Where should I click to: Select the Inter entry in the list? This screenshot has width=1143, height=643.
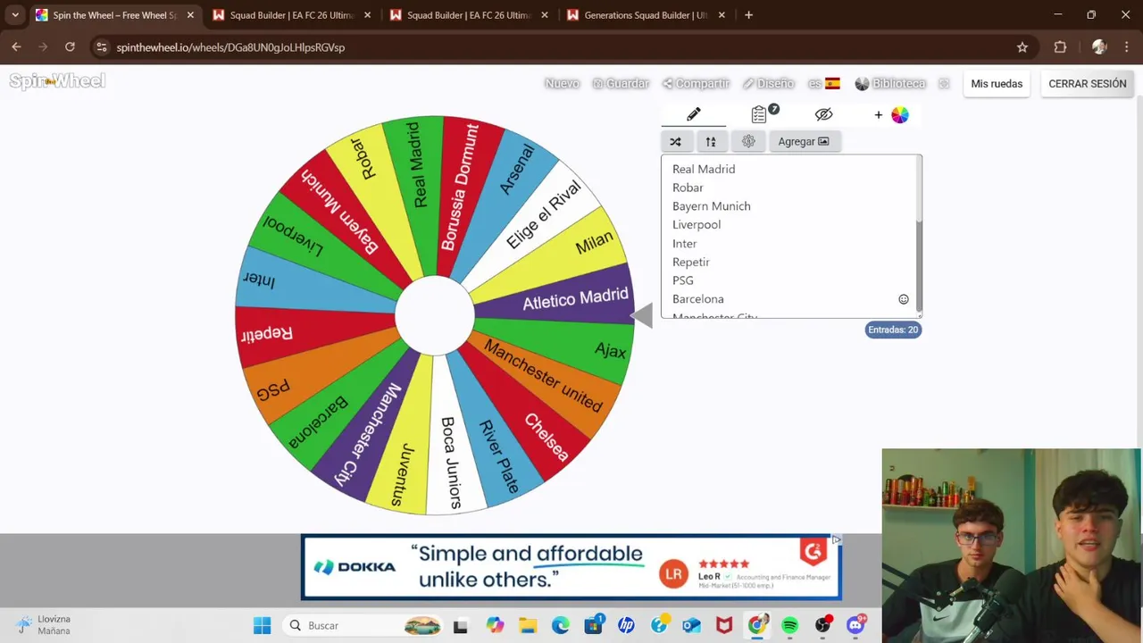tap(684, 244)
